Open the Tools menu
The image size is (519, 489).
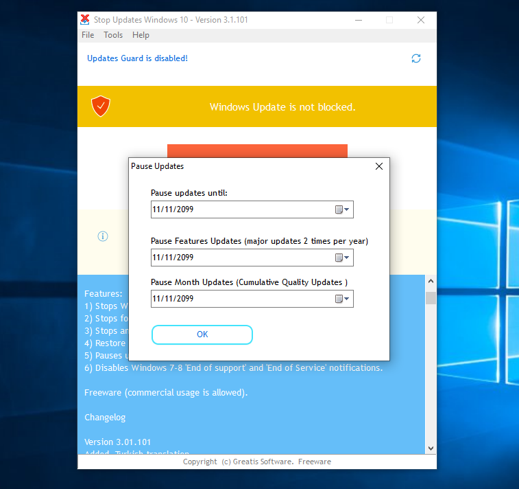[x=113, y=35]
